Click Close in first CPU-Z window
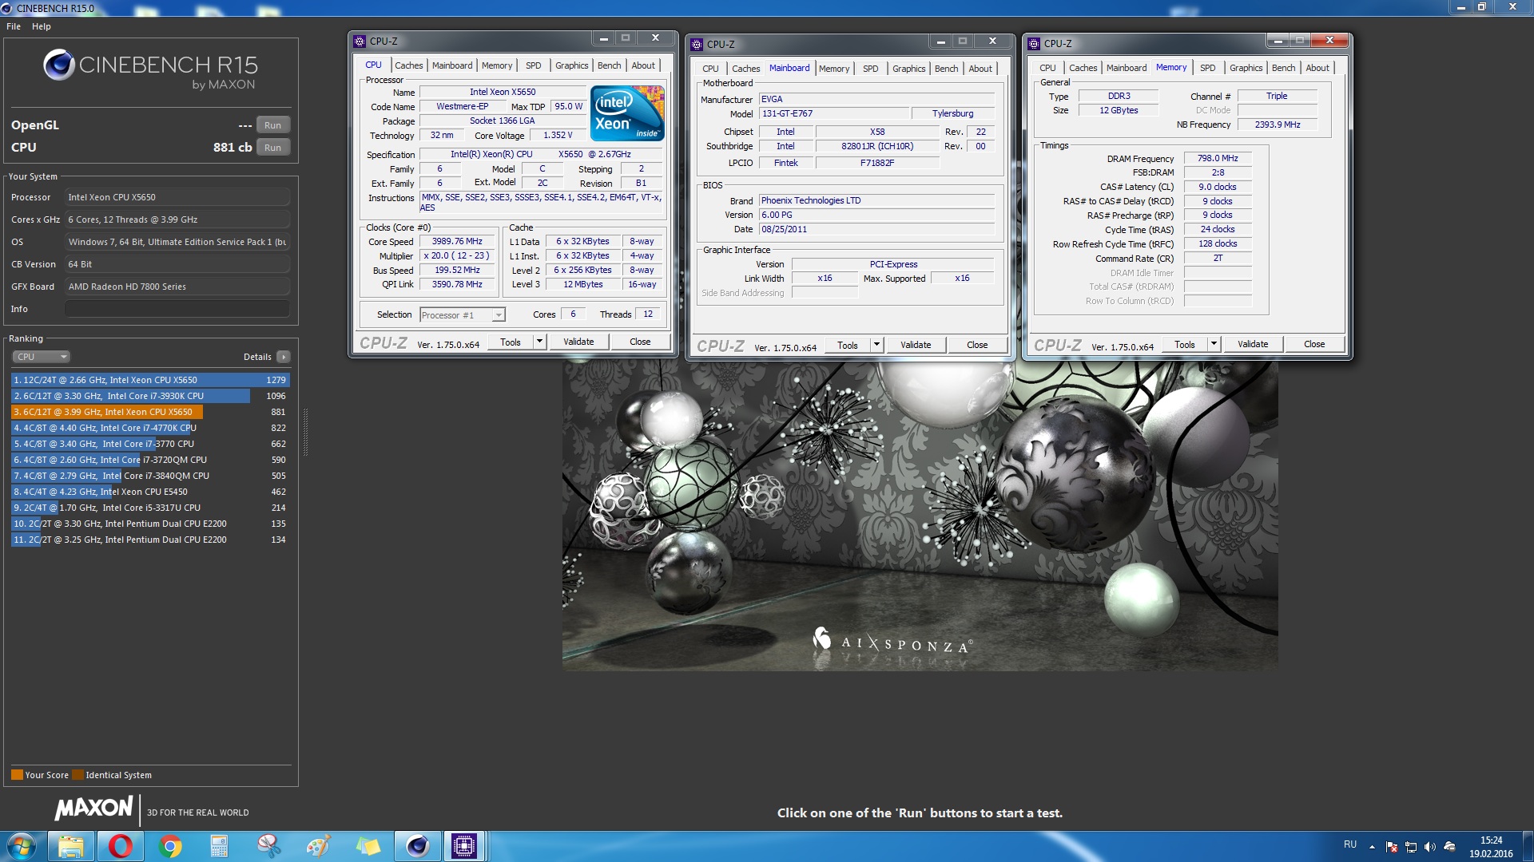1534x862 pixels. [640, 342]
